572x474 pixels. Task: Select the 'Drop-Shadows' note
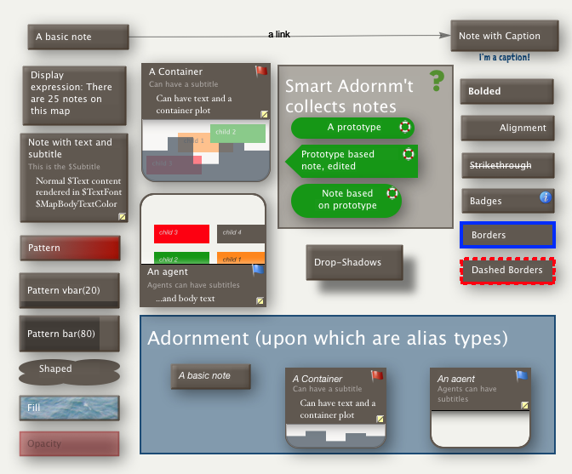click(x=347, y=262)
